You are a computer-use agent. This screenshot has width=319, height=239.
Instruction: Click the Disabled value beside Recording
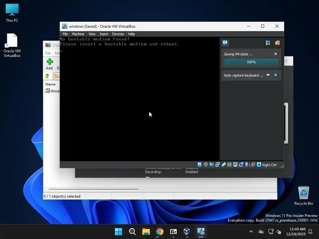pos(192,172)
